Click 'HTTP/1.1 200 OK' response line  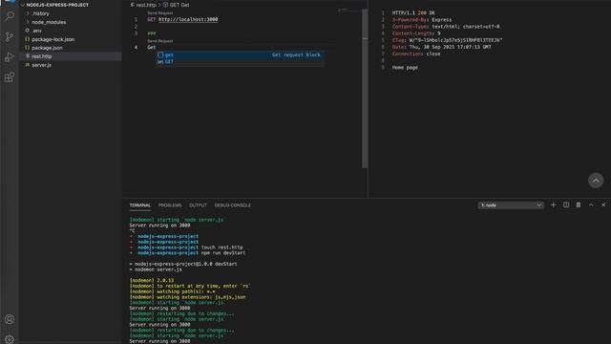pyautogui.click(x=413, y=12)
